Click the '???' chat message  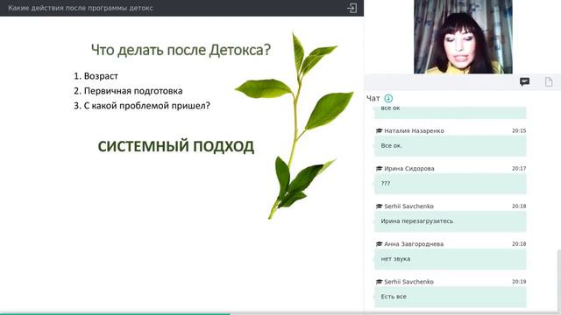pos(450,184)
